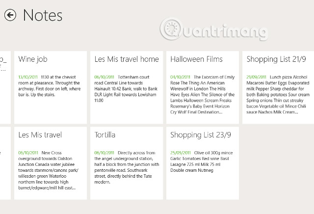Click the Notes page heading
The width and height of the screenshot is (314, 214).
click(43, 15)
